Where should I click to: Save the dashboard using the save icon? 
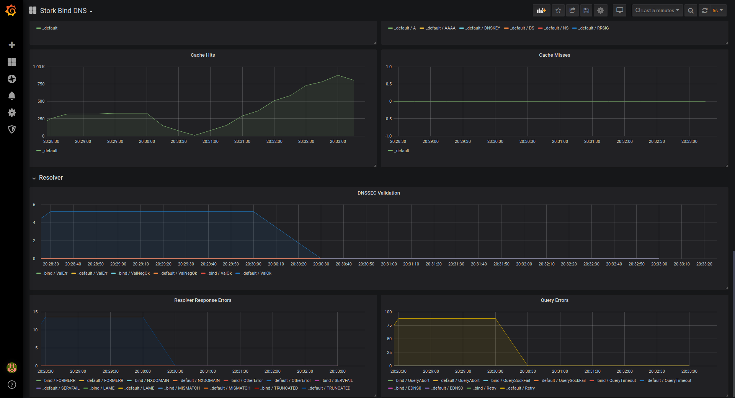[586, 10]
